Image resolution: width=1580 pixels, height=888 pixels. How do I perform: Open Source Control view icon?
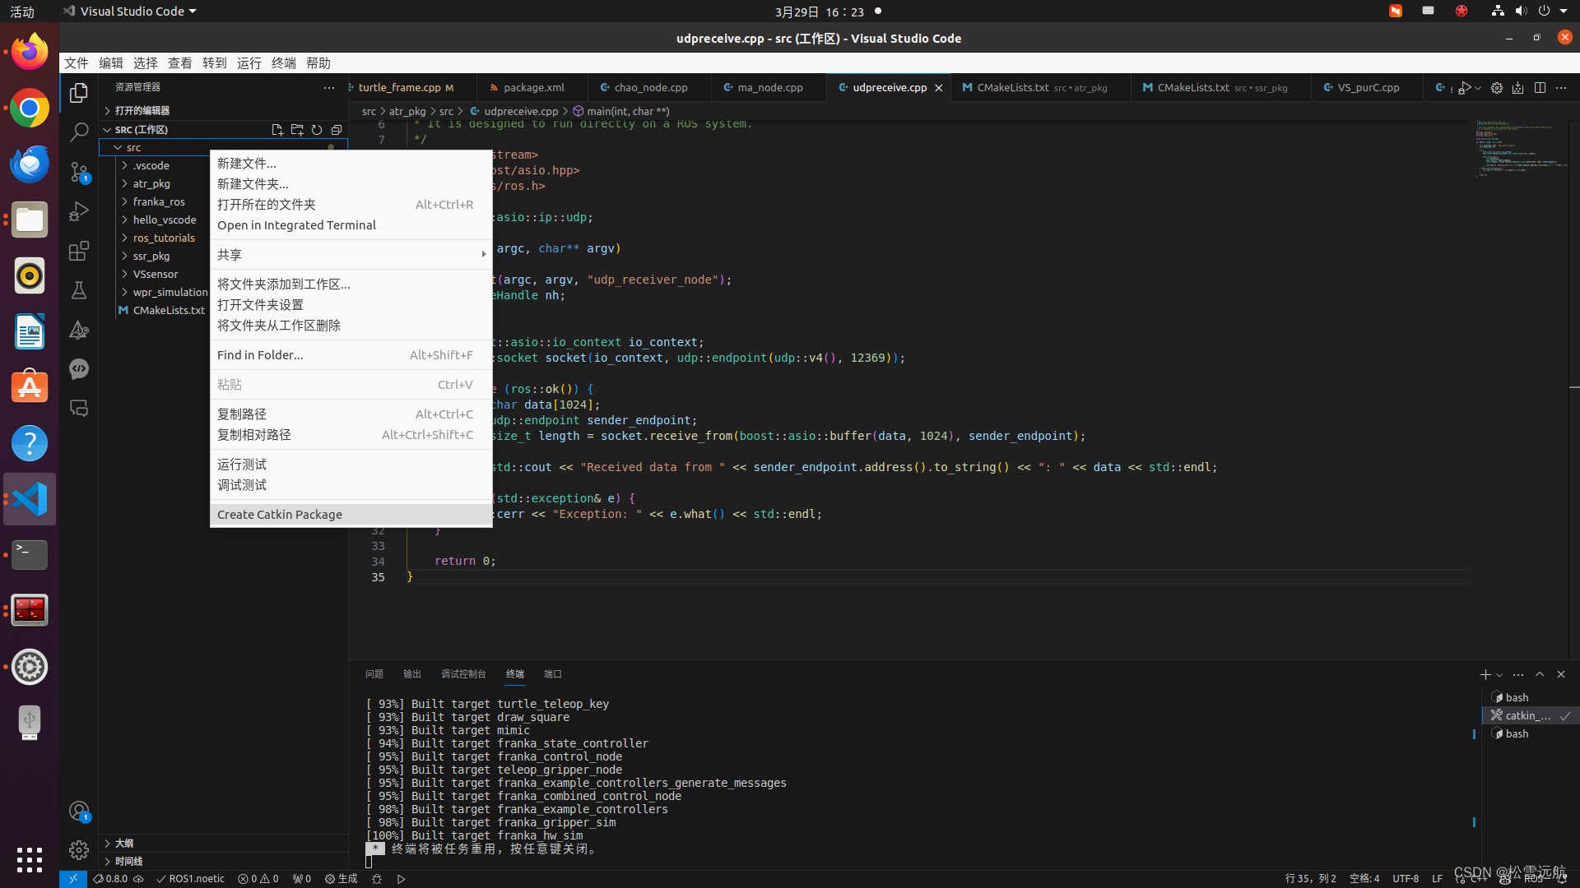79,171
